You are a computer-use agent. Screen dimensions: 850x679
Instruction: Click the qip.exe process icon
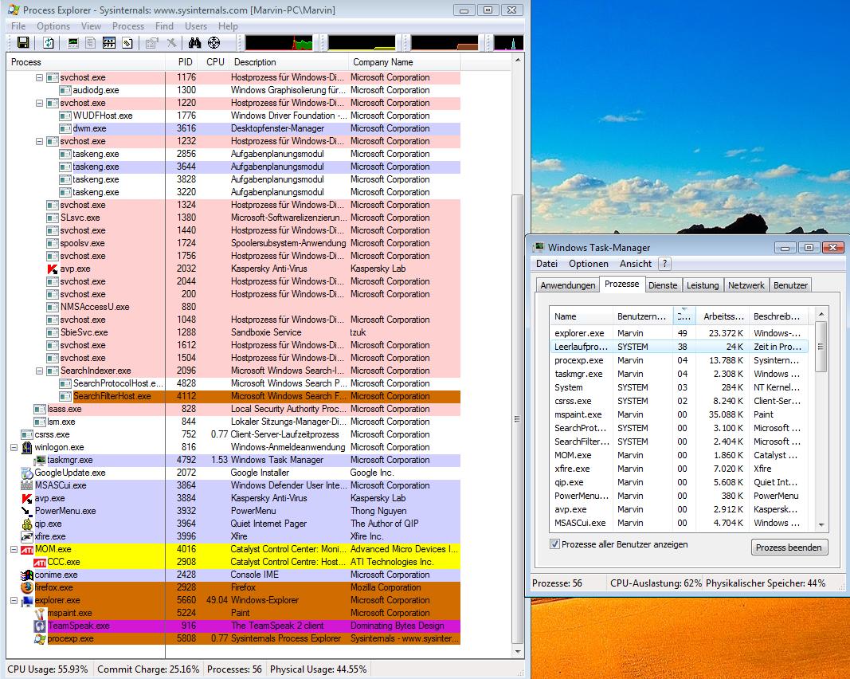26,524
